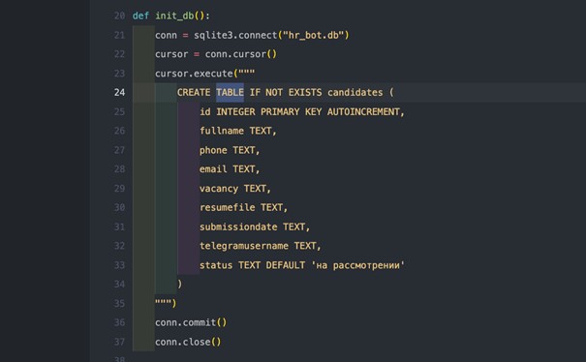Select the highlighted TABLE keyword
The width and height of the screenshot is (586, 362).
click(230, 92)
